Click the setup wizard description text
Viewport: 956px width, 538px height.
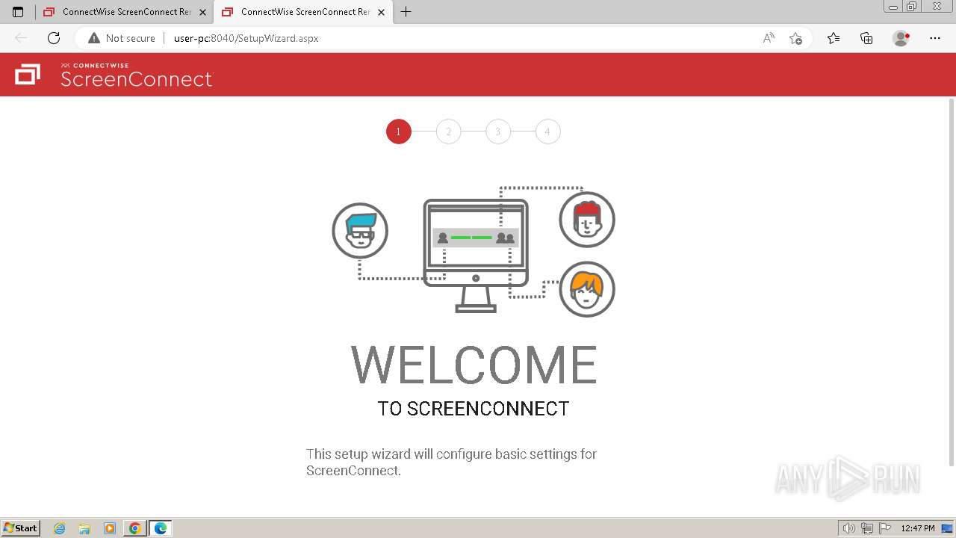coord(451,462)
